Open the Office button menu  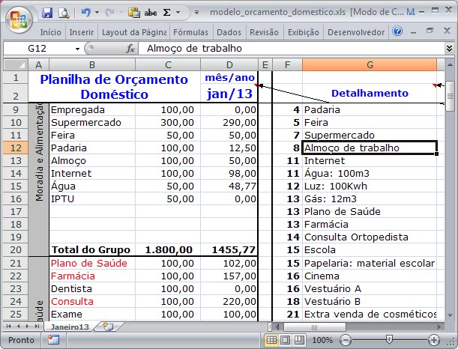19,19
